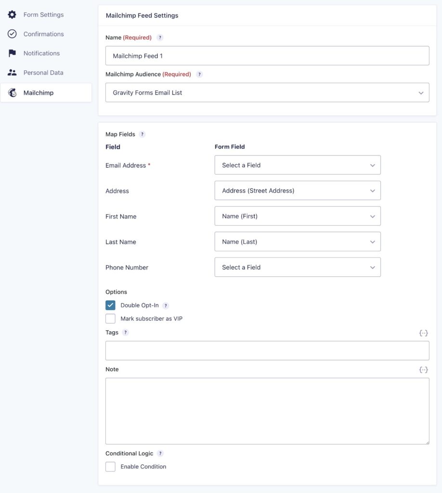This screenshot has height=493, width=442.
Task: Open merge tag selector for Note field
Action: tap(423, 370)
